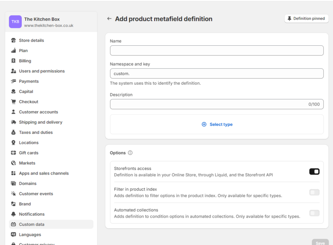
Task: Turn off Storefronts access toggle
Action: tap(314, 172)
